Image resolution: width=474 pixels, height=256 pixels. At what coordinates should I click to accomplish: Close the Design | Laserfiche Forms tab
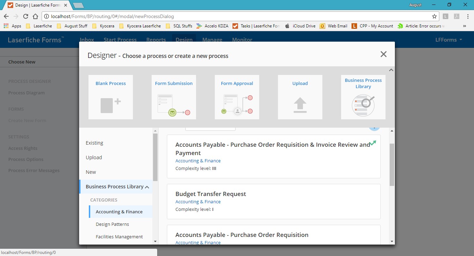coord(66,6)
